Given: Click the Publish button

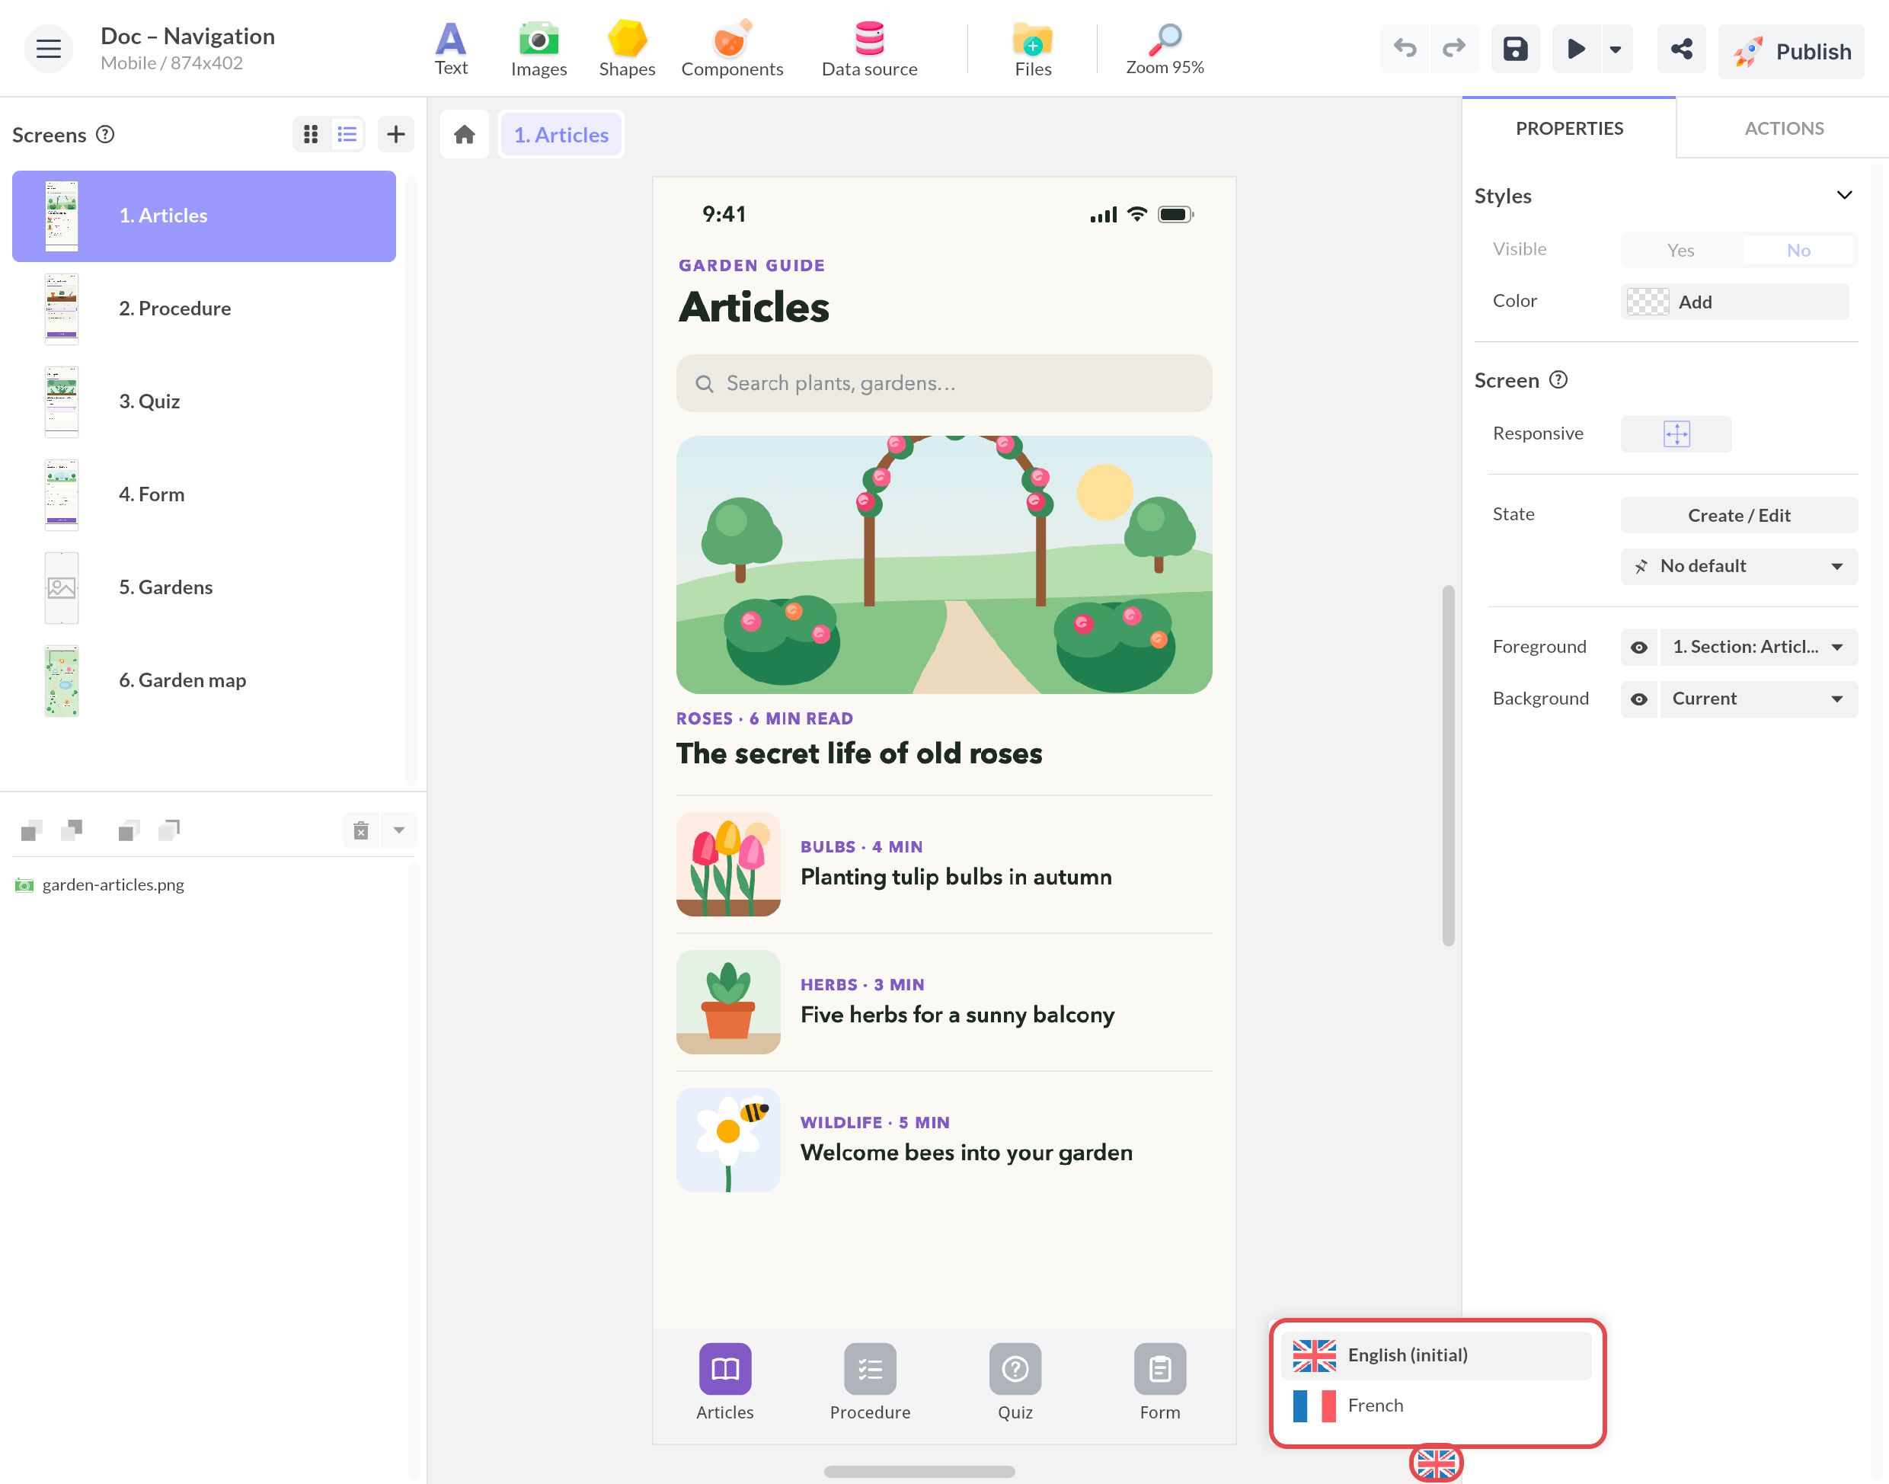Looking at the screenshot, I should [1791, 51].
